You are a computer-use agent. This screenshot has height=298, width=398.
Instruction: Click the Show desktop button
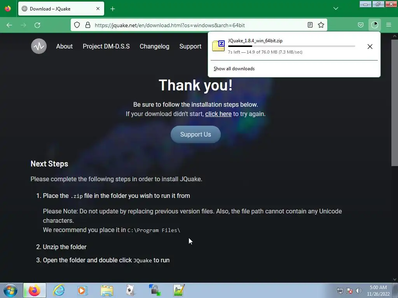tap(395, 290)
